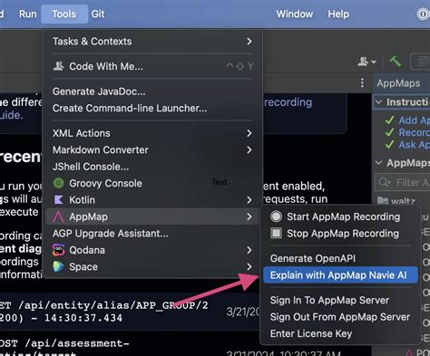
Task: Expand the Qodana submenu chevron
Action: pyautogui.click(x=249, y=250)
